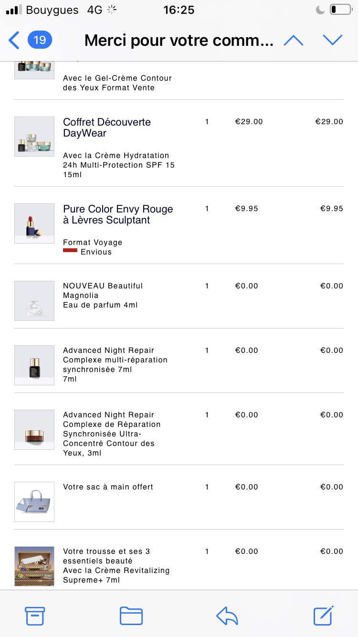This screenshot has width=358, height=637.
Task: Tap the Advanced Night Repair serum bottle image
Action: [x=34, y=365]
